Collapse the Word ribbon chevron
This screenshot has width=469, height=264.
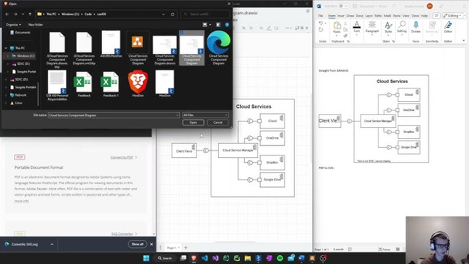click(x=464, y=40)
